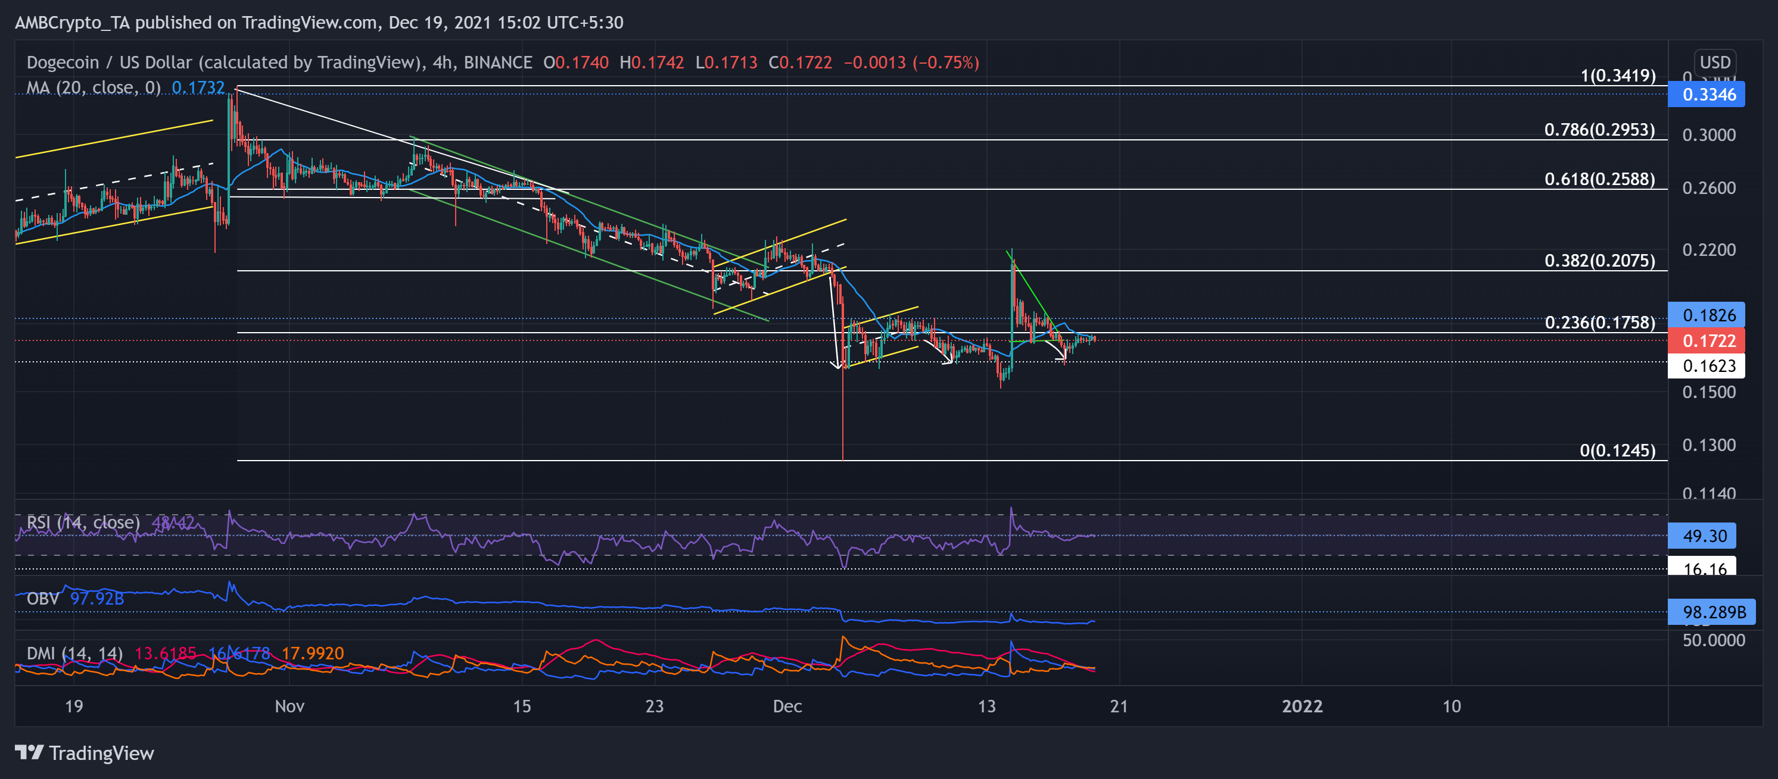Click the 0.3346 blue price label
The height and width of the screenshot is (779, 1778).
click(x=1706, y=95)
